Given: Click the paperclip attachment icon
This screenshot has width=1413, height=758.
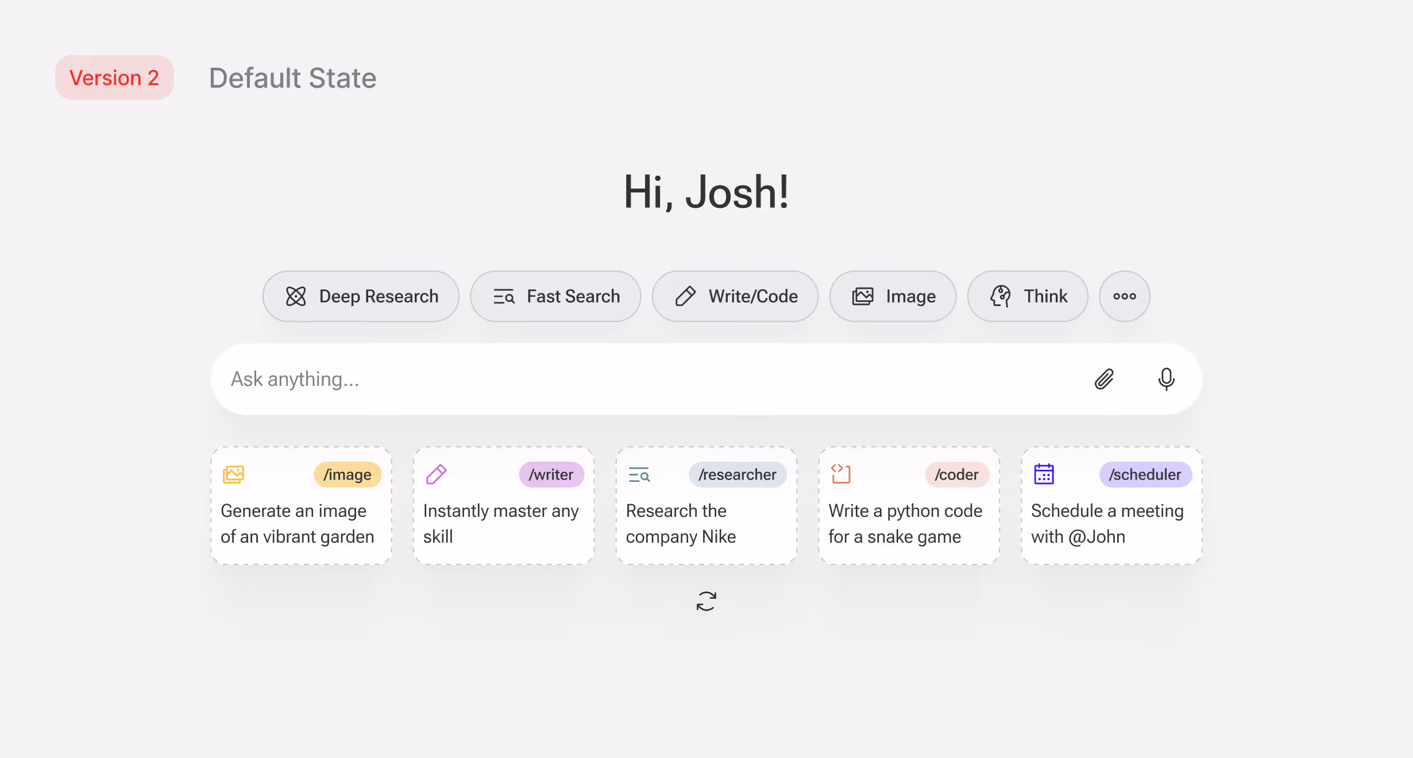Looking at the screenshot, I should click(x=1103, y=379).
